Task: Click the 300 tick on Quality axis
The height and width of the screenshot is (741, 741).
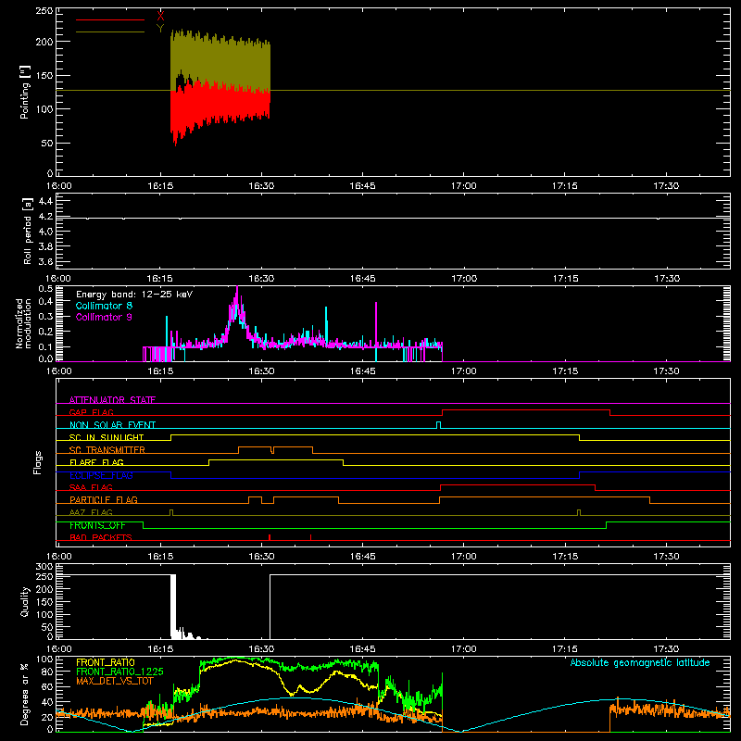Action: tap(44, 567)
